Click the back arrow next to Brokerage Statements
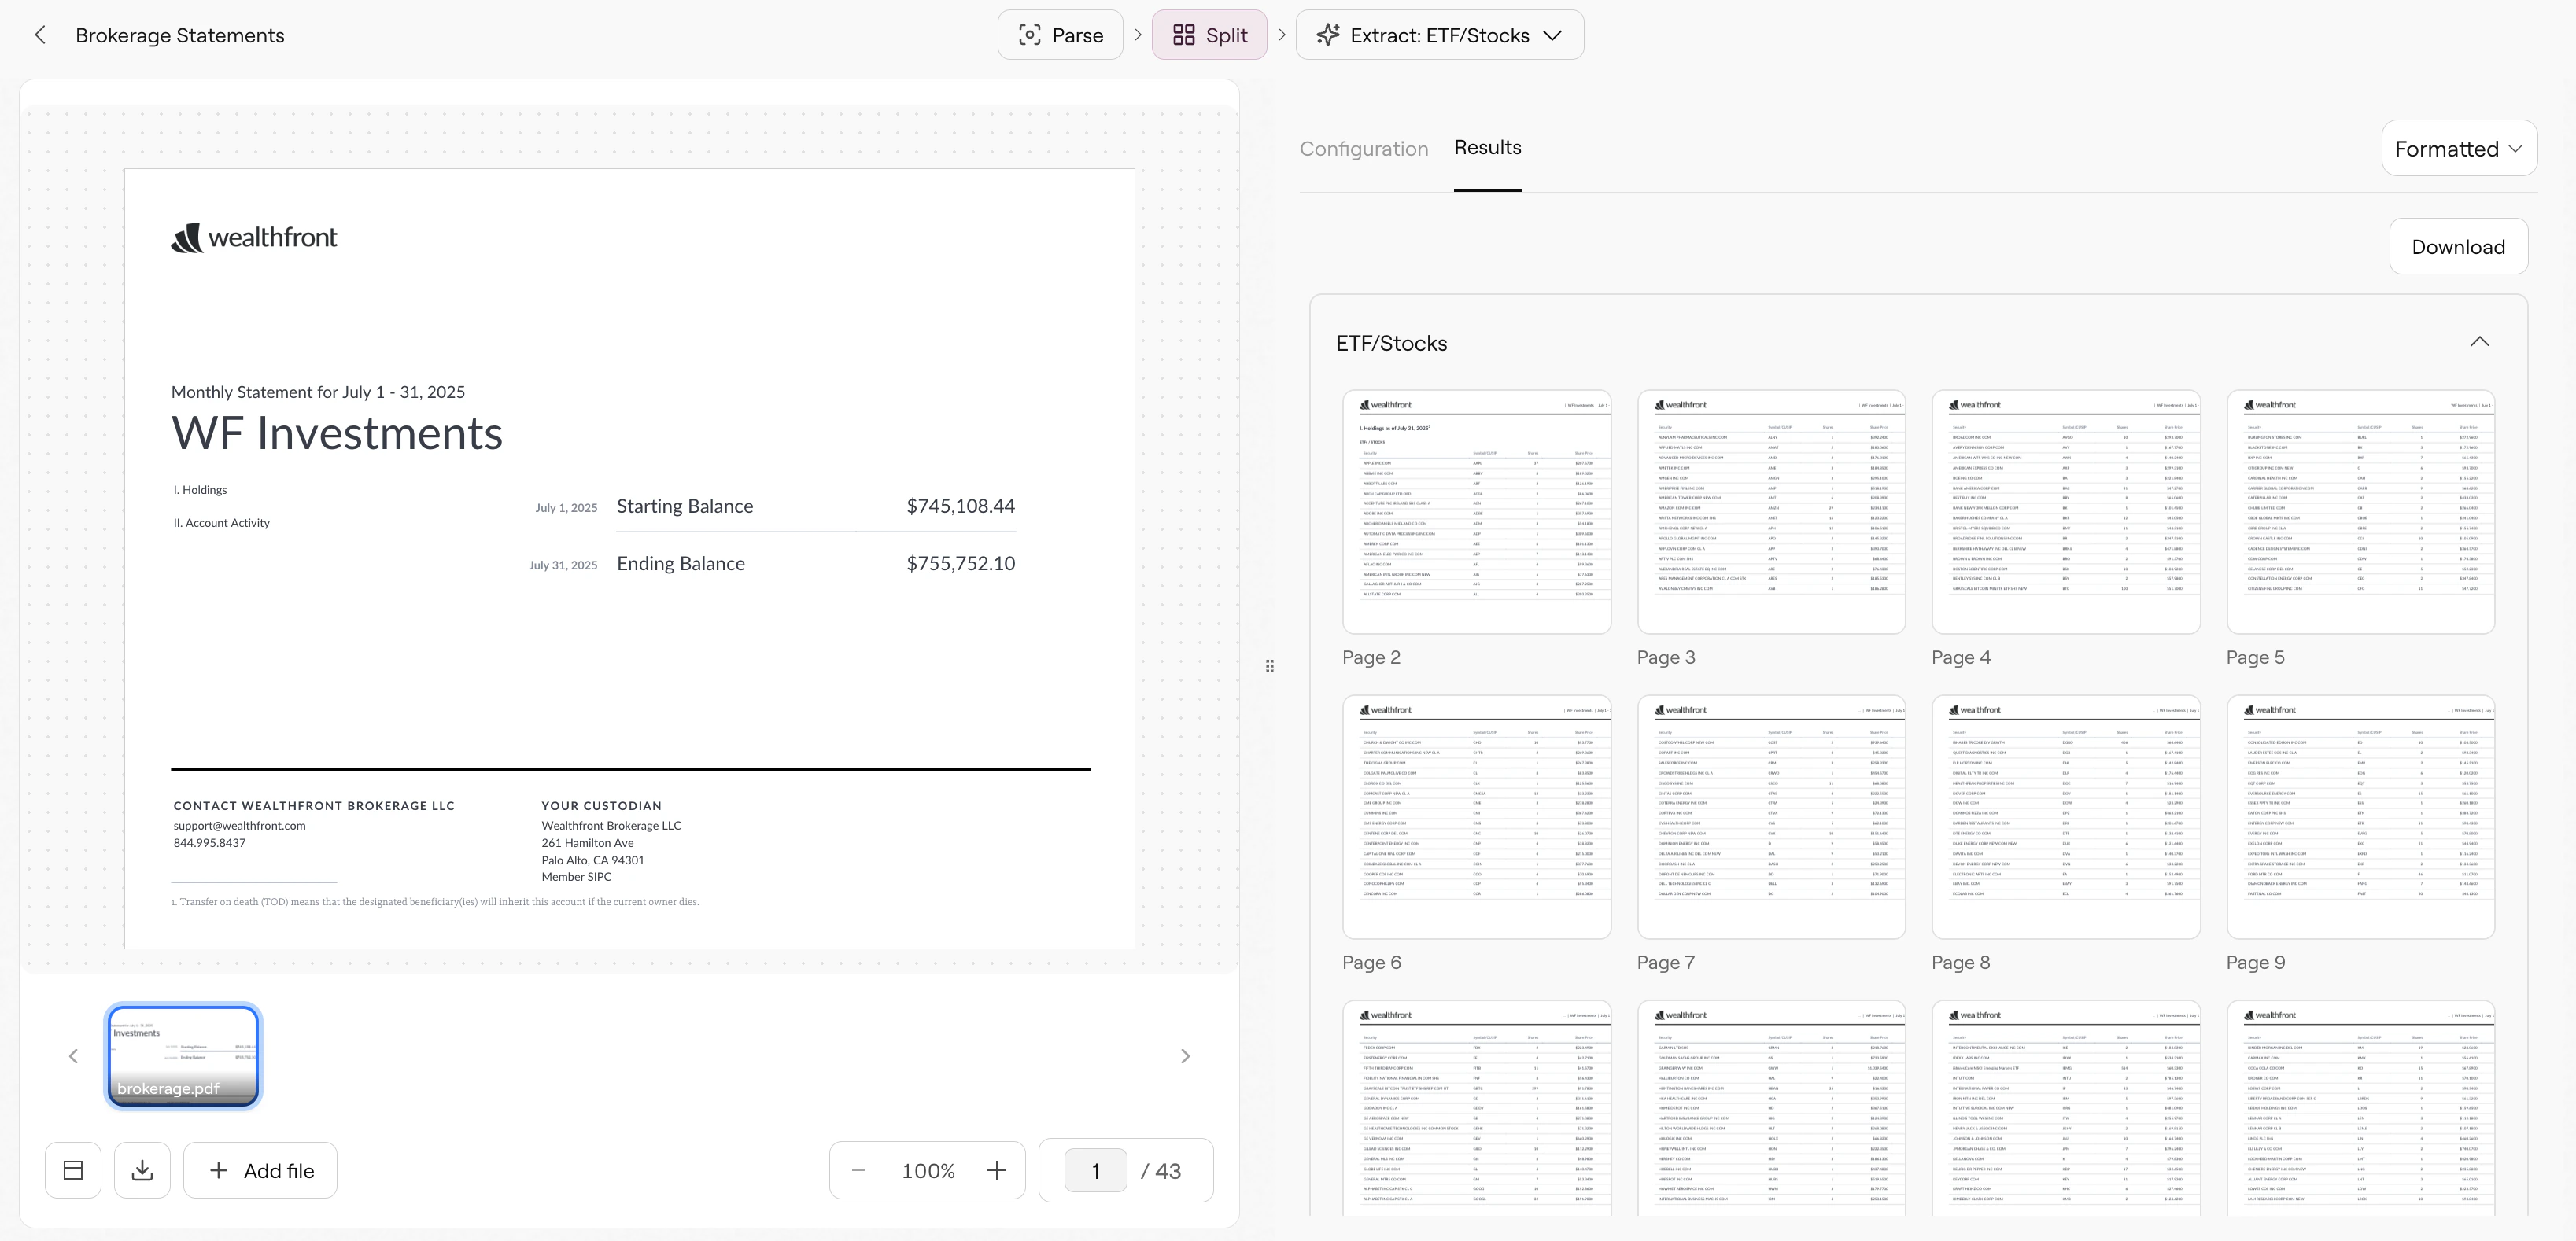The height and width of the screenshot is (1241, 2576). click(x=39, y=34)
